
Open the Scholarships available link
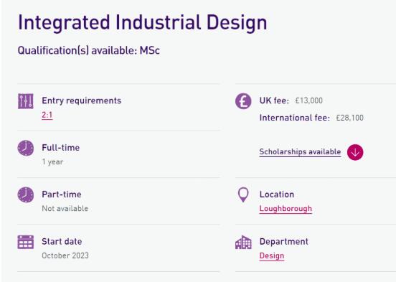[300, 152]
